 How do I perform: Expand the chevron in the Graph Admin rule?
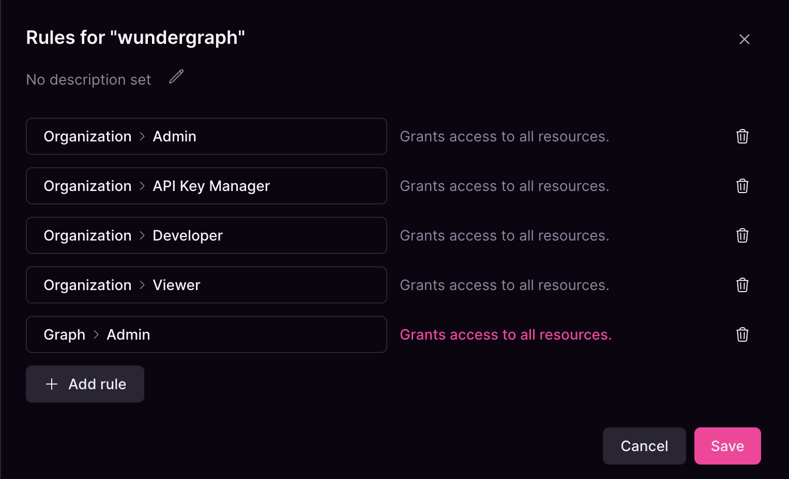coord(96,334)
